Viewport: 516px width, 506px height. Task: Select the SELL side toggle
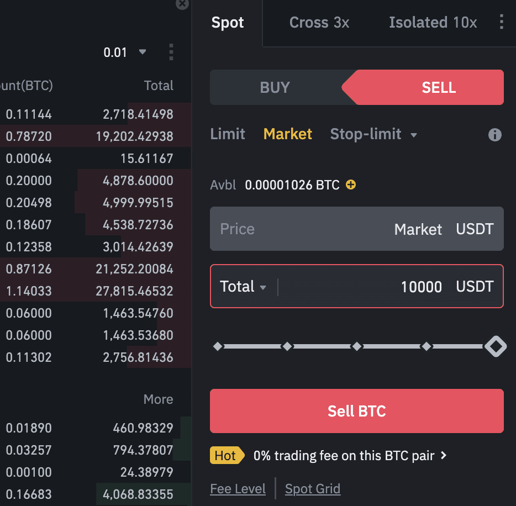(438, 87)
